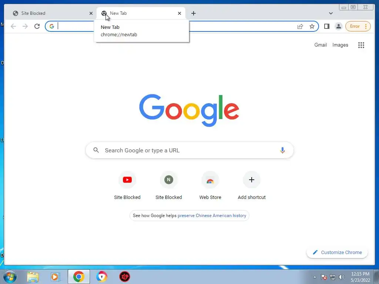Click the Google icon in address bar
379x284 pixels.
click(52, 26)
